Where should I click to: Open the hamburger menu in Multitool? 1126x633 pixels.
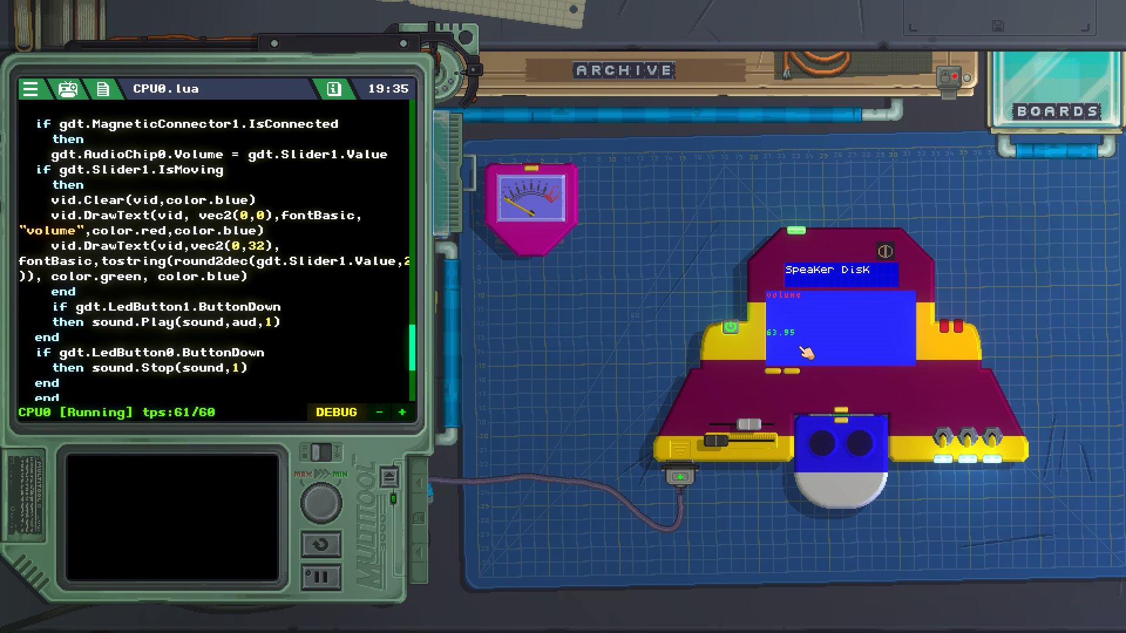(30, 89)
